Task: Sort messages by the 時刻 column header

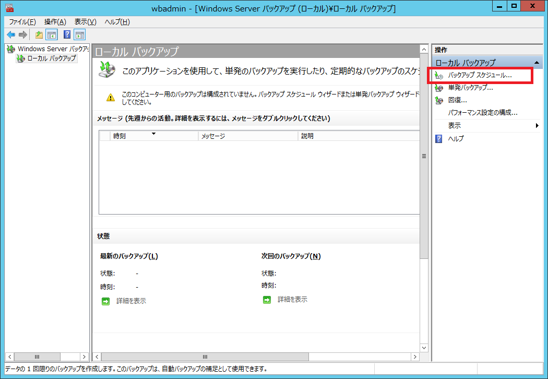Action: click(x=154, y=136)
